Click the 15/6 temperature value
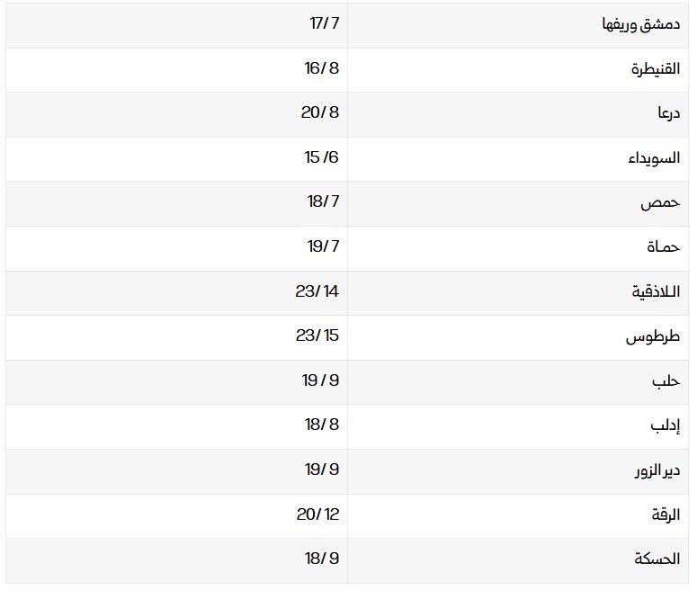Screen dimensions: 697x590 tap(321, 157)
